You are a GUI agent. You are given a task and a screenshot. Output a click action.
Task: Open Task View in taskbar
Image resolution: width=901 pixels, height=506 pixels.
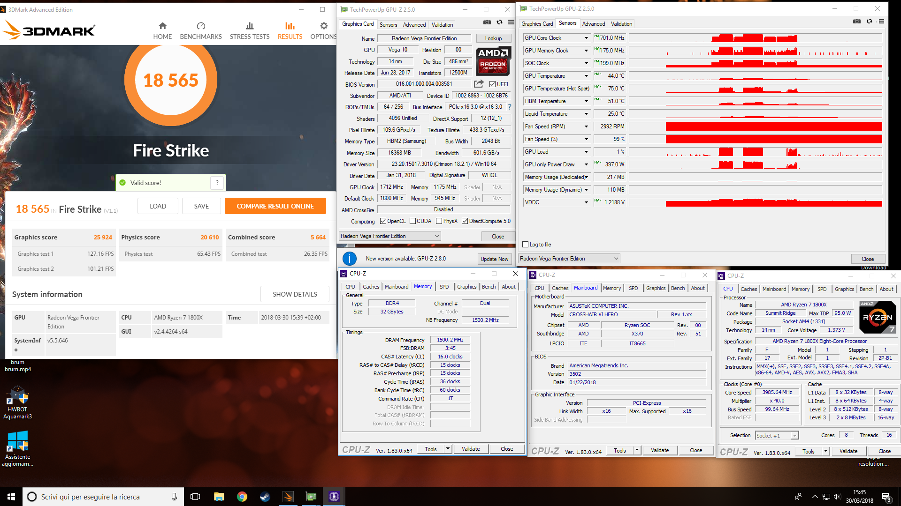point(195,497)
